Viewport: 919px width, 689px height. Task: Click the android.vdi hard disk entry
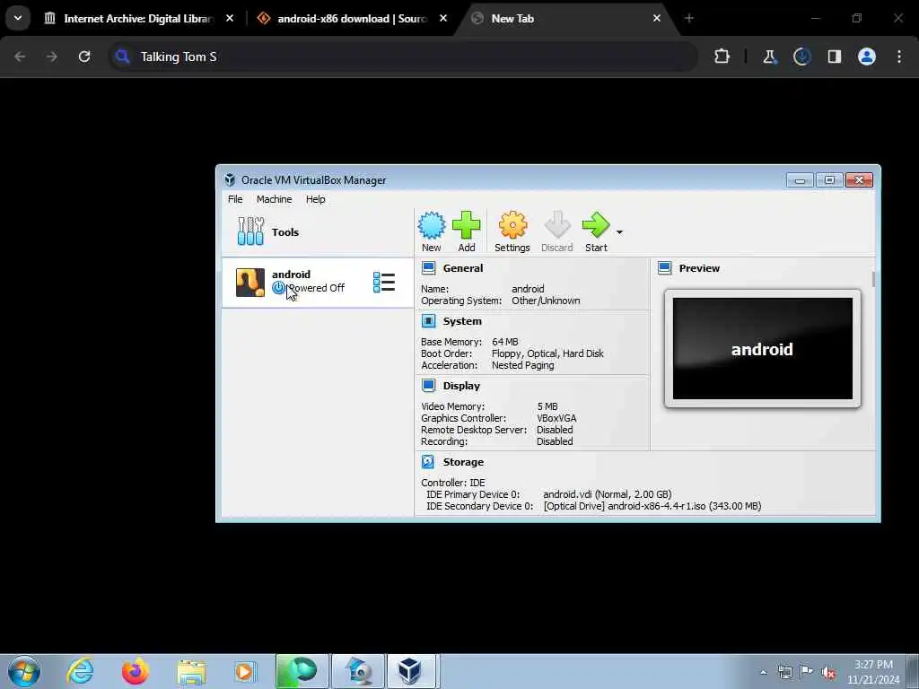[608, 494]
